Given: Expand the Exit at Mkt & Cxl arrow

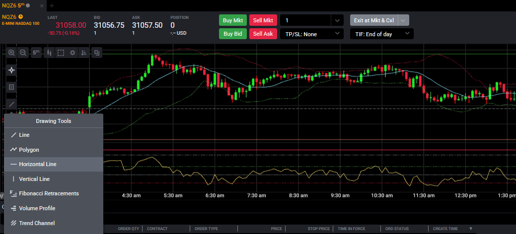Looking at the screenshot, I should 404,20.
